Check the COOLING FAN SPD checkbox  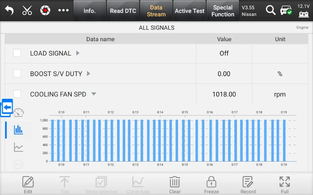pyautogui.click(x=17, y=94)
